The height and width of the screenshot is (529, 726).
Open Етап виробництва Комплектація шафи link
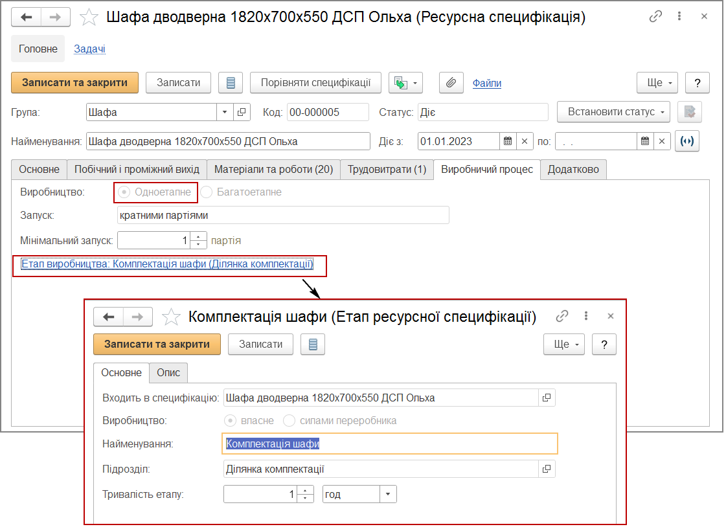coord(167,264)
